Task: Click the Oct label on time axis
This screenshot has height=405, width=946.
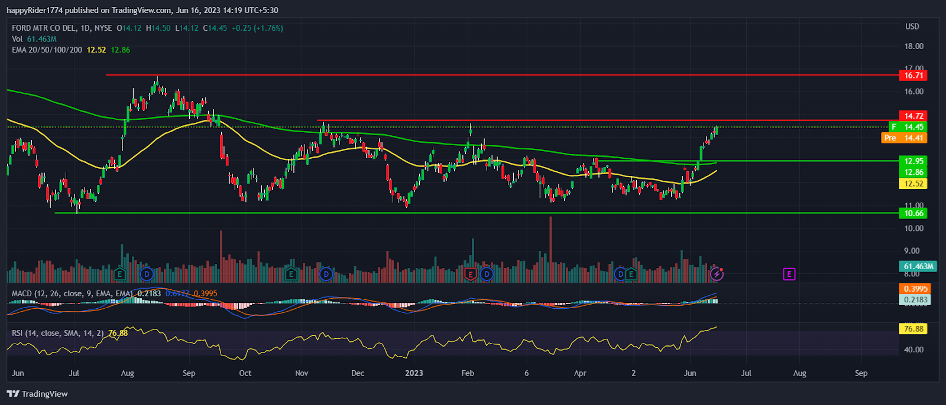Action: (x=245, y=373)
